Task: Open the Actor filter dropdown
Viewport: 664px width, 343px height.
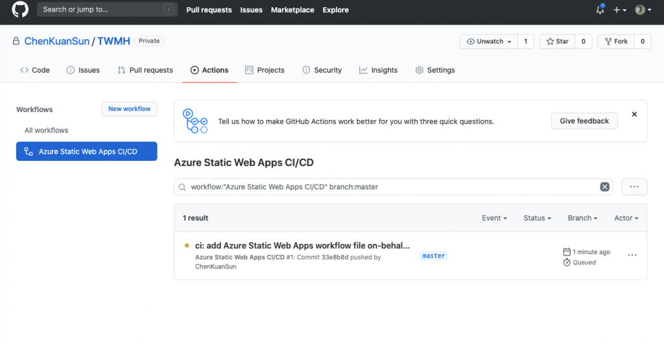Action: coord(626,218)
